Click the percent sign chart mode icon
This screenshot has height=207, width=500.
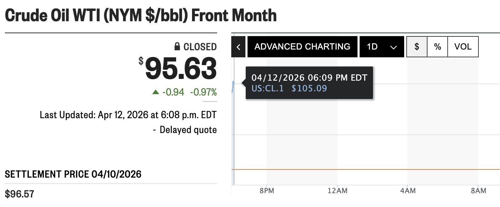pyautogui.click(x=437, y=46)
